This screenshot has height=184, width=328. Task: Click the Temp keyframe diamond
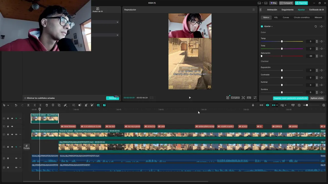pos(321,41)
